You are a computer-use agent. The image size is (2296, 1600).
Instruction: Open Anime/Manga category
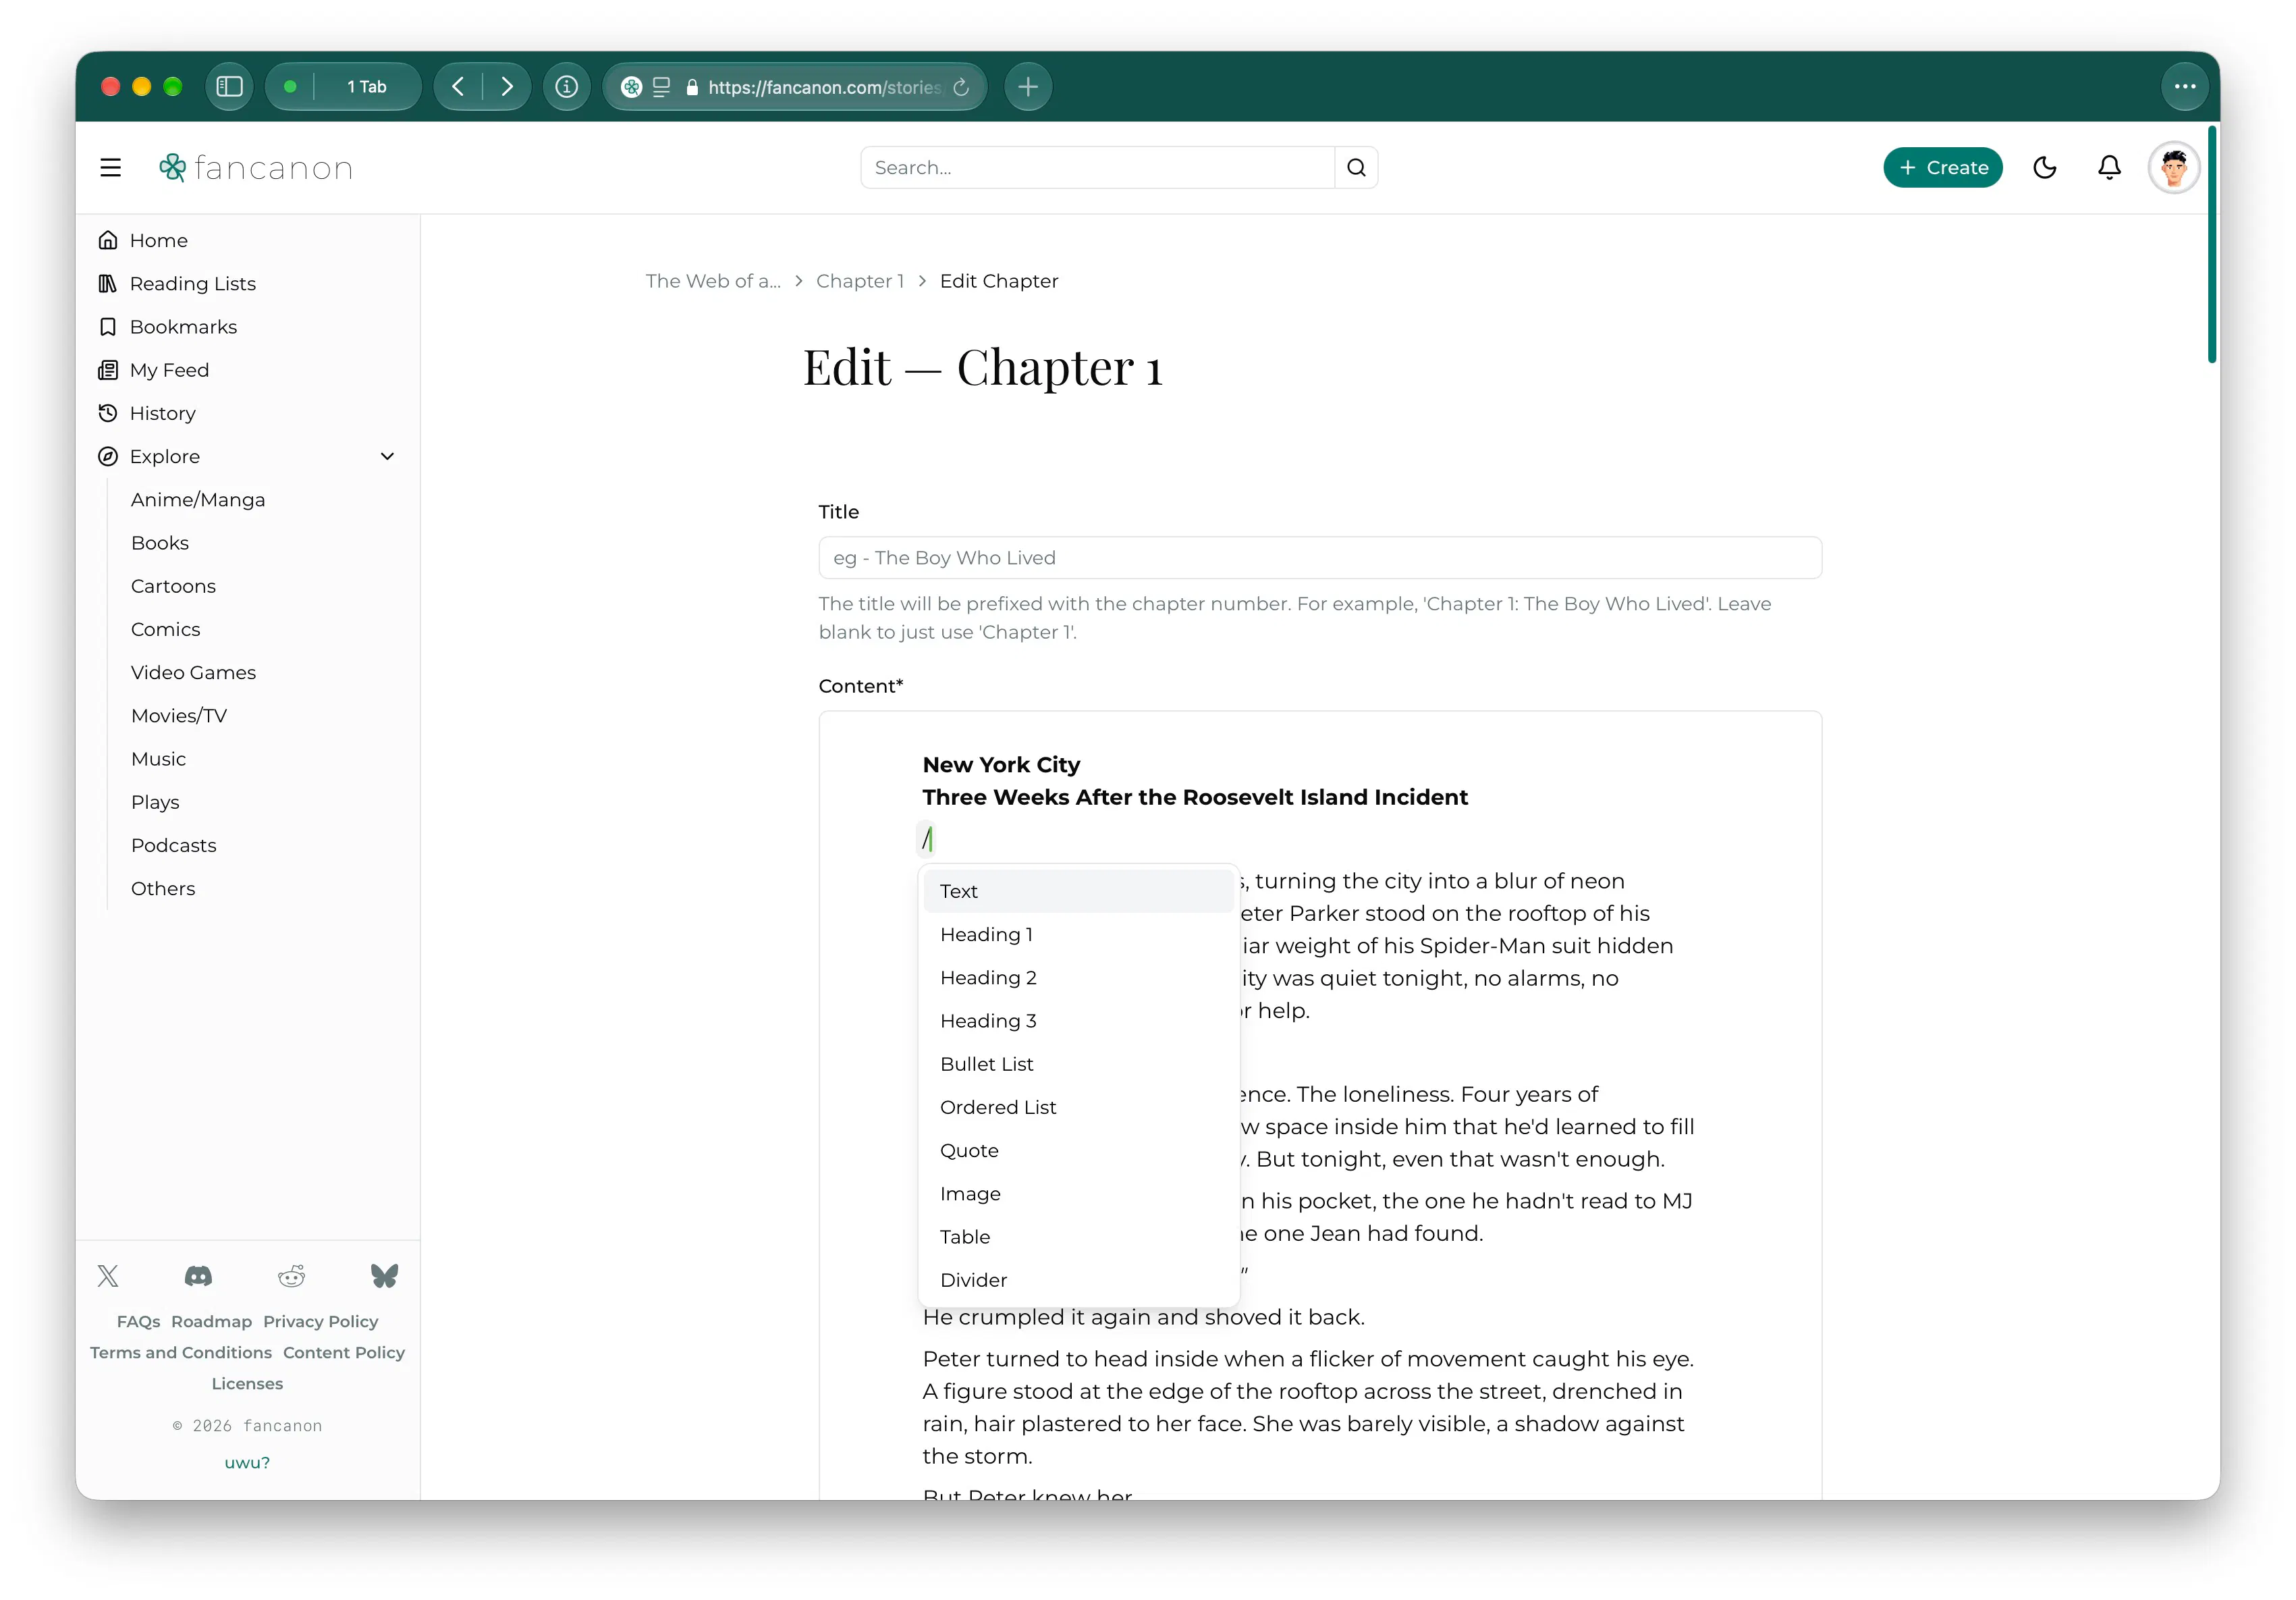pos(198,500)
